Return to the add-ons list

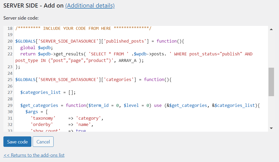point(34,155)
